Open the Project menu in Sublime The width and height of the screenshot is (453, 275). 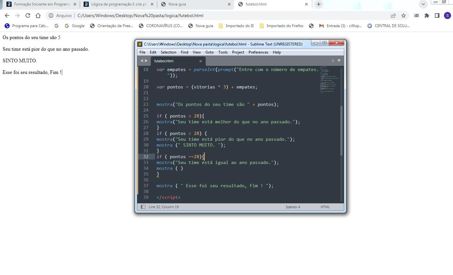(x=238, y=52)
